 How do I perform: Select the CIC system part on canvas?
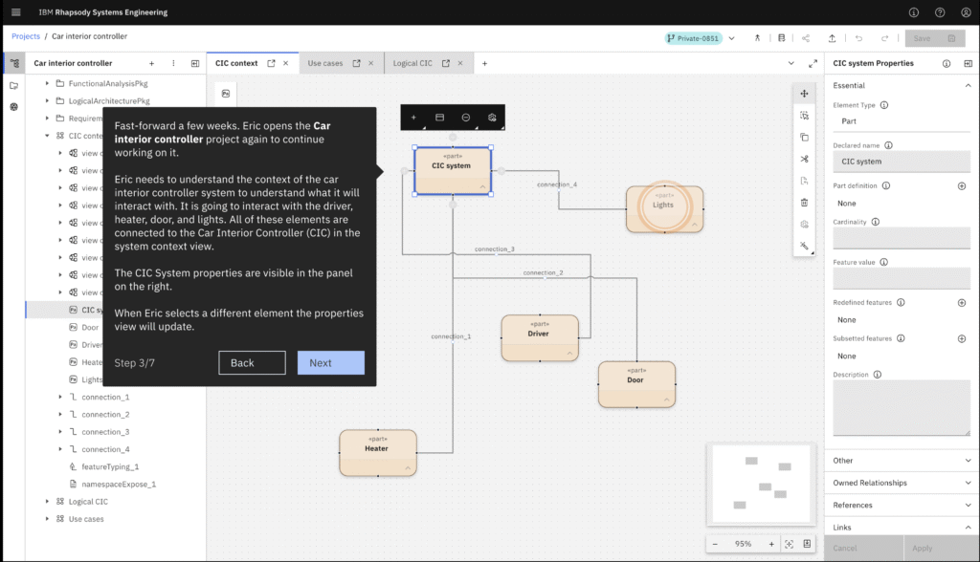(x=453, y=170)
